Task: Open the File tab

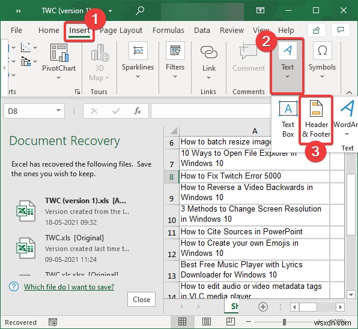Action: click(x=16, y=31)
